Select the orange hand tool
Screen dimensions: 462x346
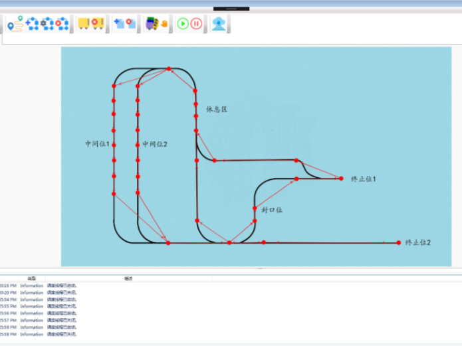[163, 24]
